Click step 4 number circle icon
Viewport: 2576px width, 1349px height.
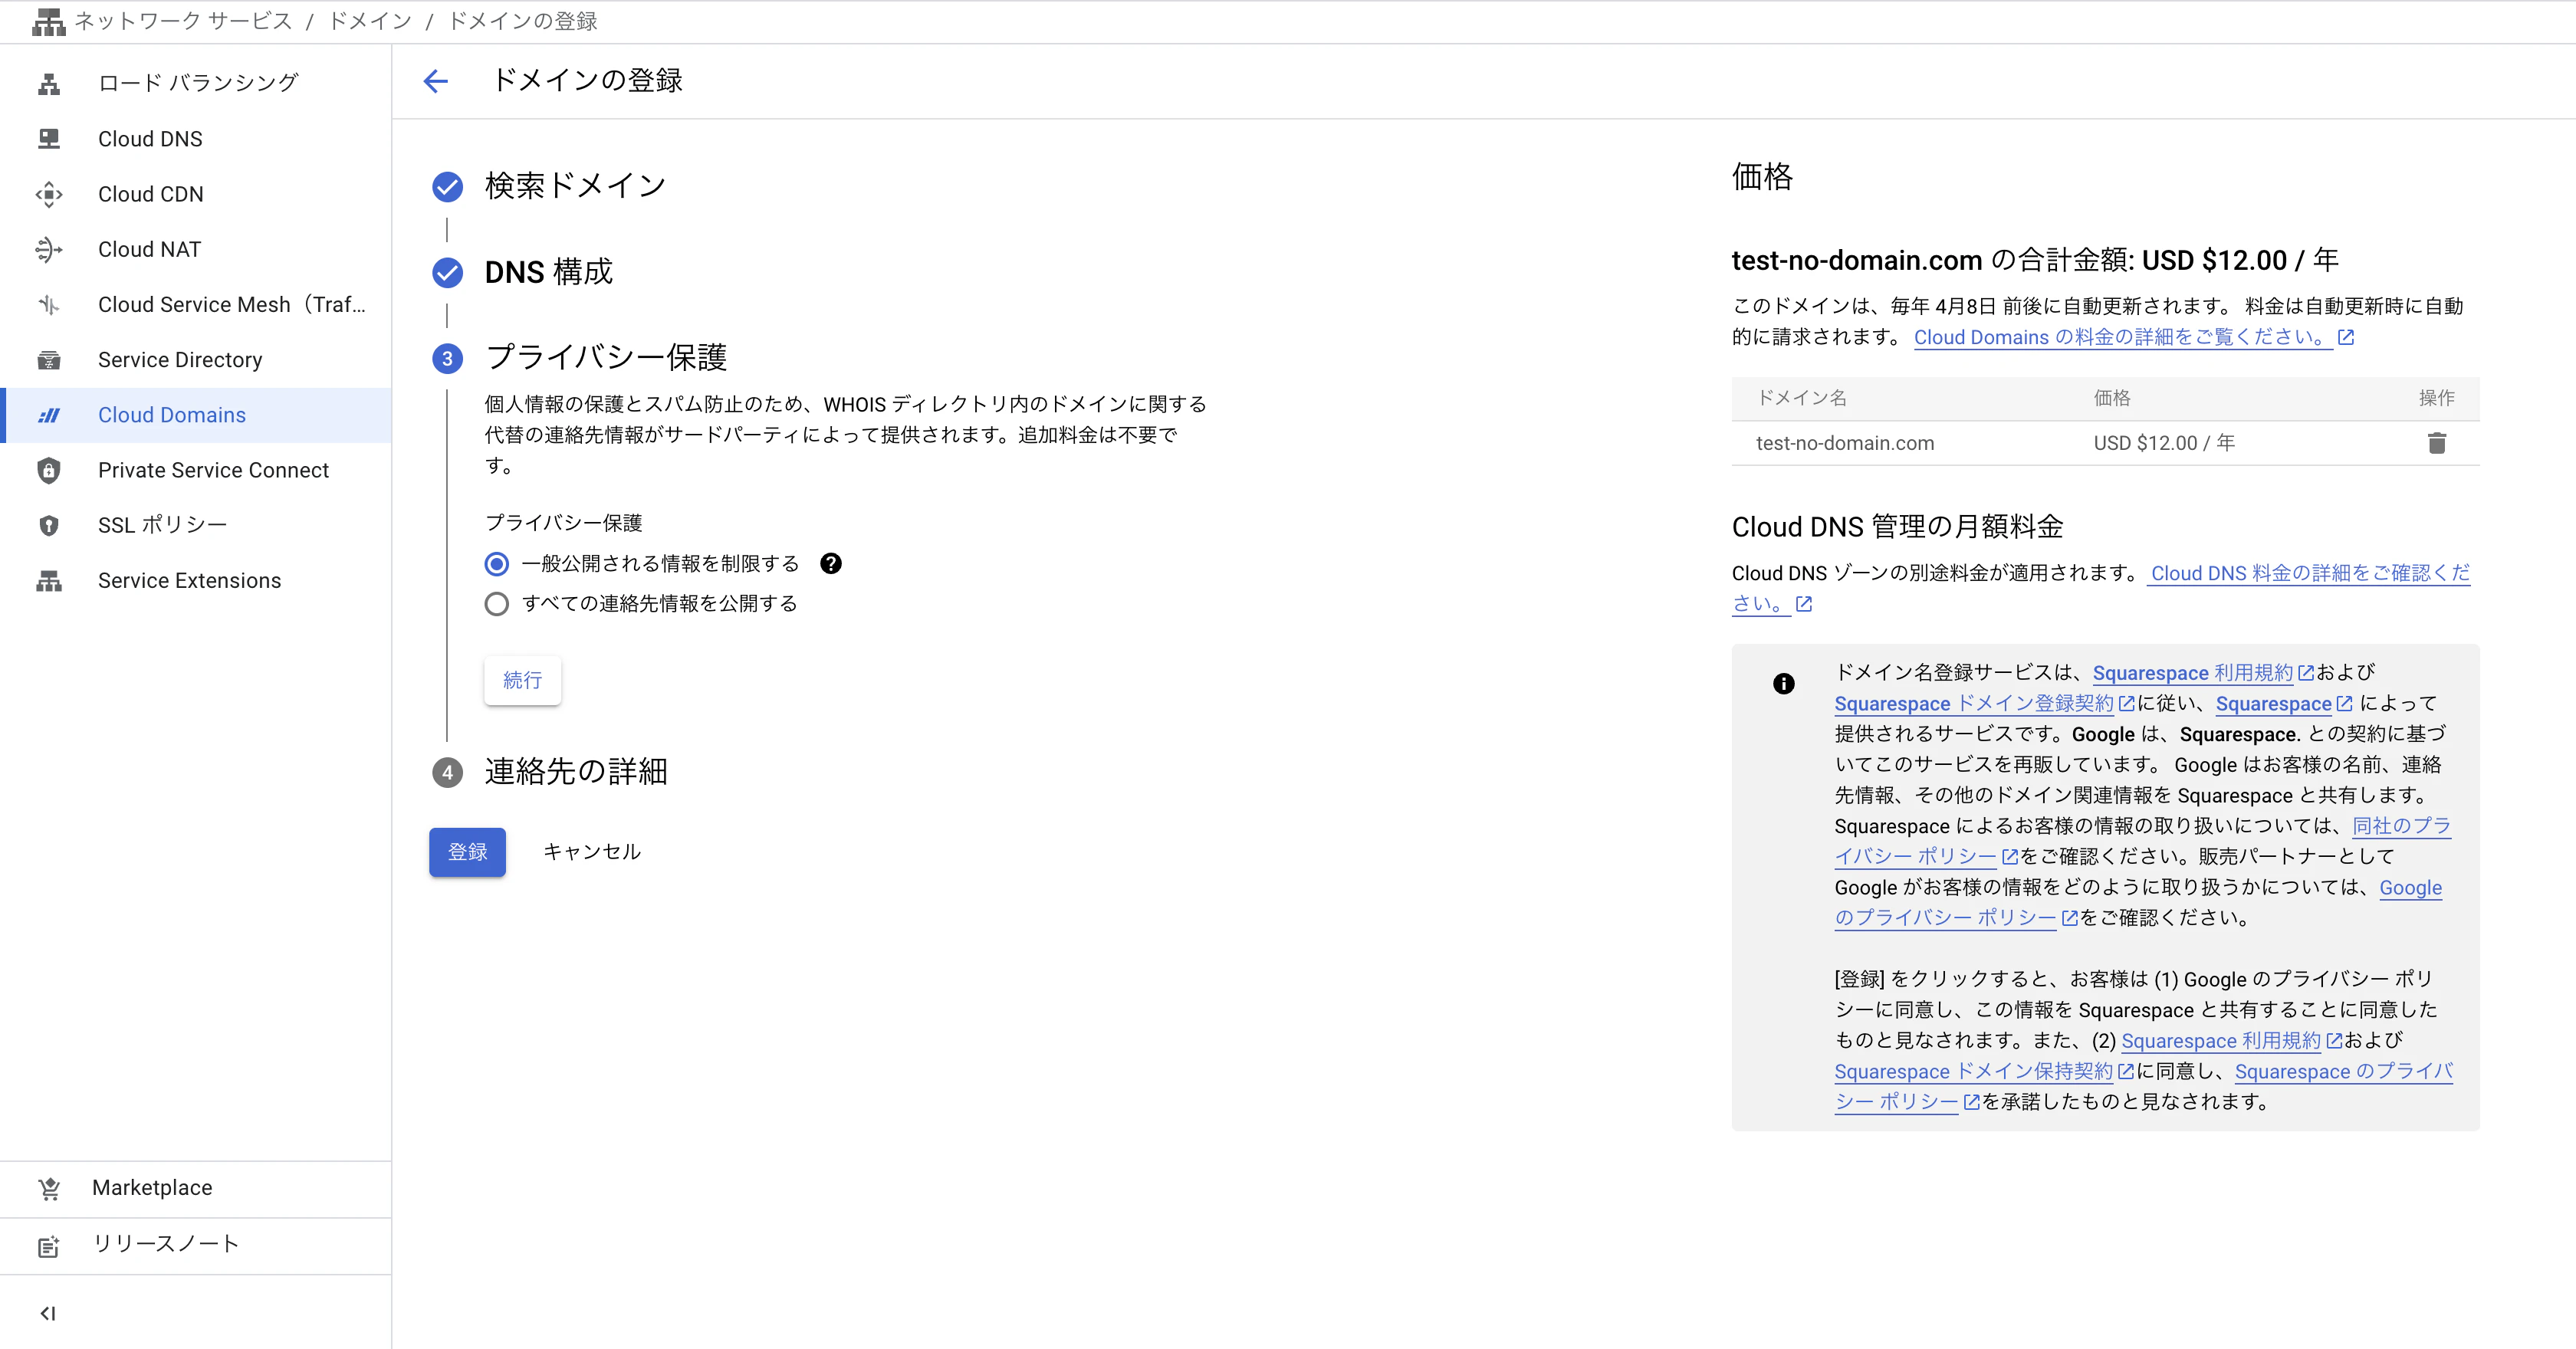[x=447, y=773]
